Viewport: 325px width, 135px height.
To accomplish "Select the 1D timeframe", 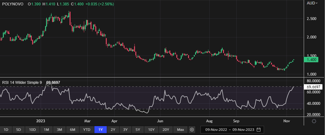I will click(6, 130).
